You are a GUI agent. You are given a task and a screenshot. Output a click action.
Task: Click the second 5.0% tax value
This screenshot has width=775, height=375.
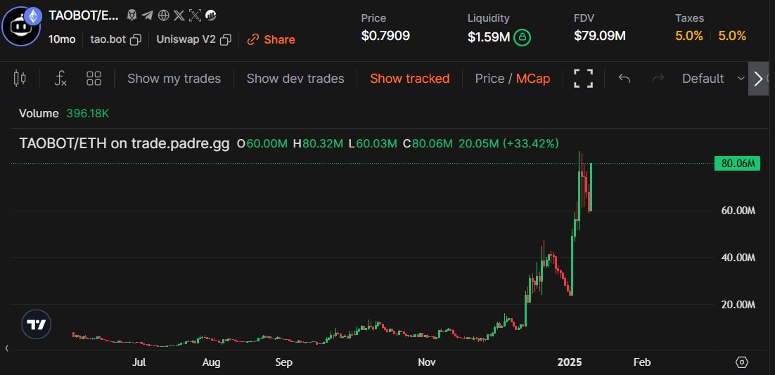(x=732, y=36)
